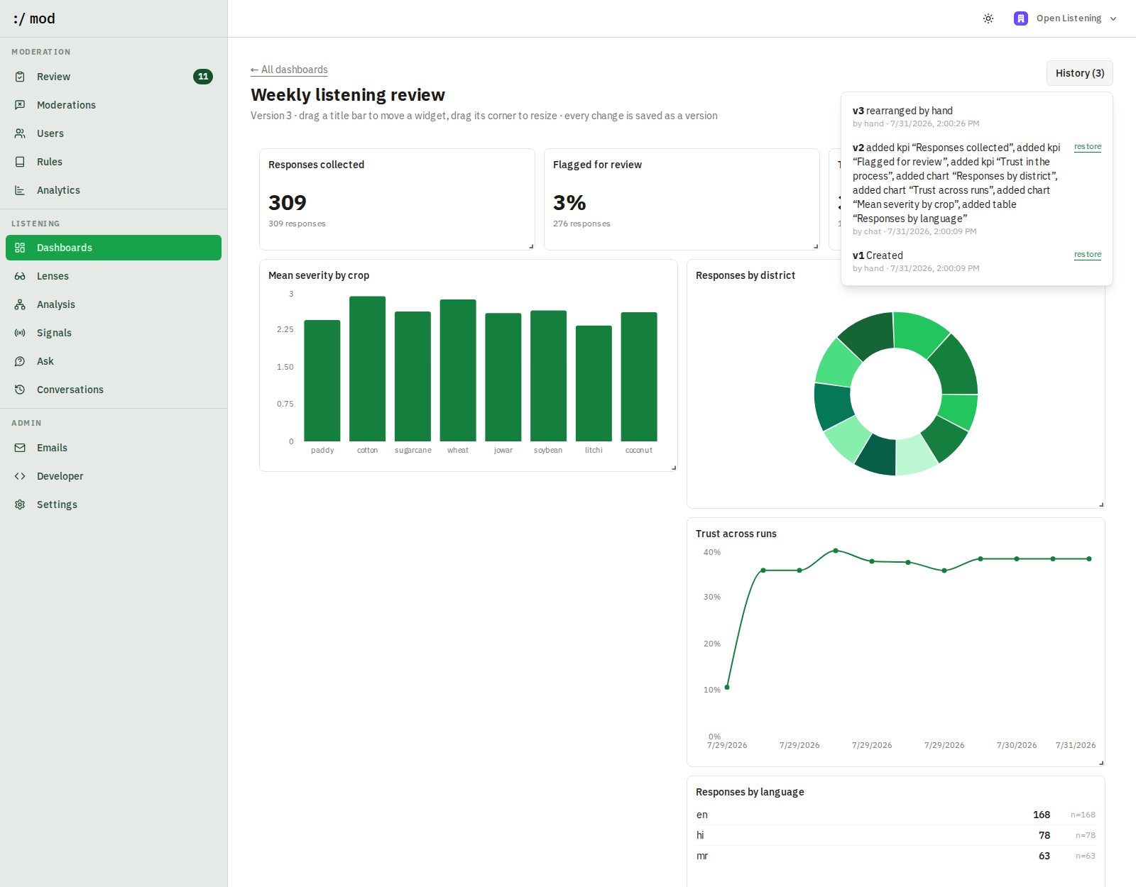Click the paddy bar in severity chart
The width and height of the screenshot is (1136, 887).
click(322, 381)
